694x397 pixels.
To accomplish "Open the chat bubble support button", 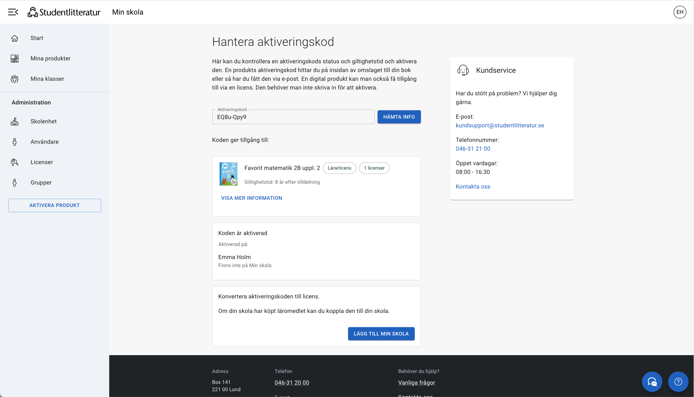I will tap(652, 382).
